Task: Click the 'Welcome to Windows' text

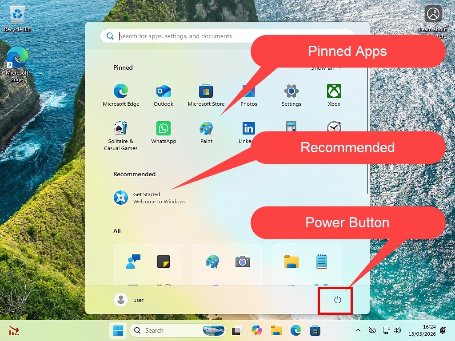Action: (x=160, y=202)
